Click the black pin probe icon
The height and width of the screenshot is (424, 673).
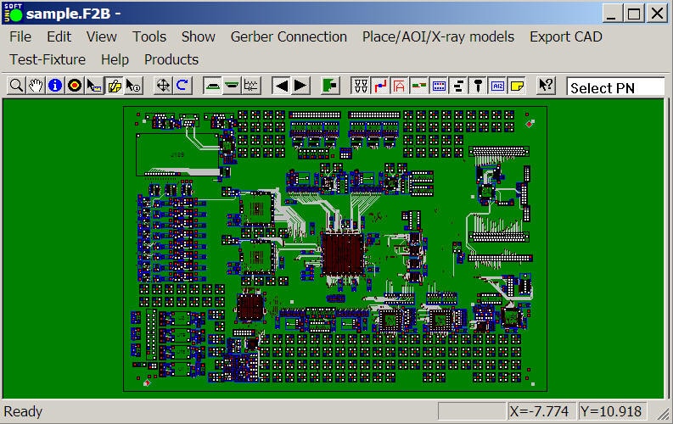click(478, 86)
